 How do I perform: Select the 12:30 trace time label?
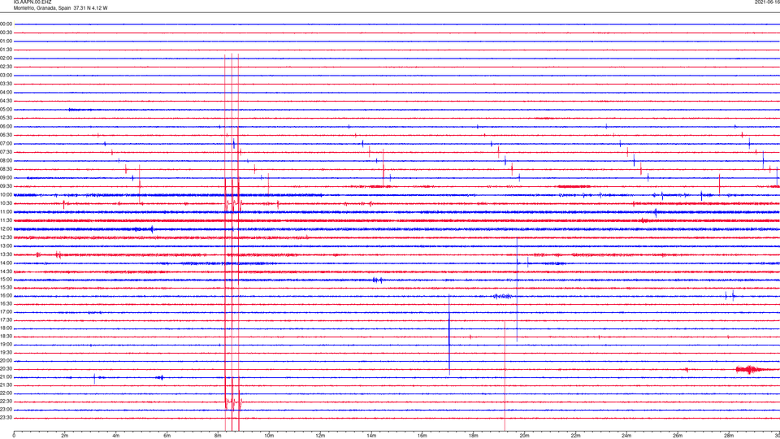point(6,237)
